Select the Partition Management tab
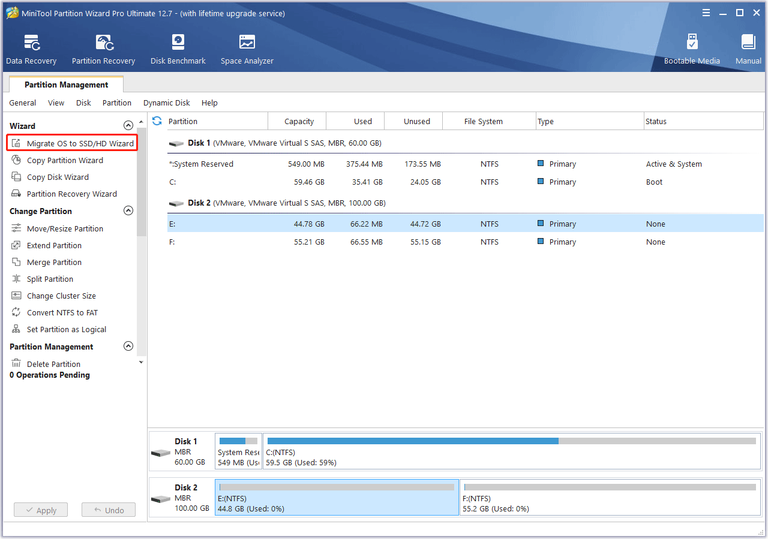 [x=67, y=85]
